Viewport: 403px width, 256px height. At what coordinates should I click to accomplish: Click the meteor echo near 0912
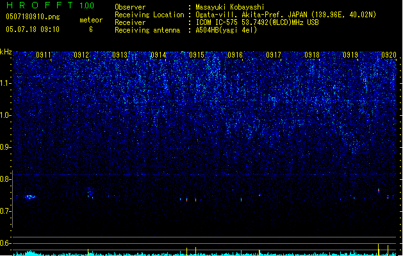click(90, 193)
